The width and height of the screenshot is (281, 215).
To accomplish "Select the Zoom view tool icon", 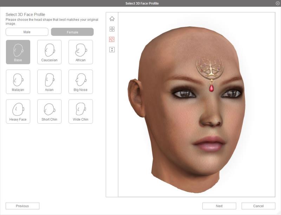I will (x=112, y=50).
